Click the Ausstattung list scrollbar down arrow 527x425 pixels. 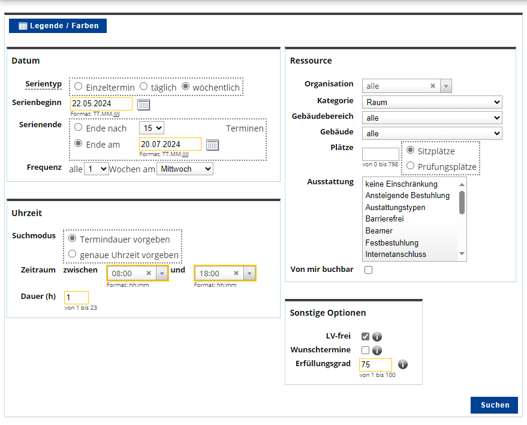click(x=462, y=254)
